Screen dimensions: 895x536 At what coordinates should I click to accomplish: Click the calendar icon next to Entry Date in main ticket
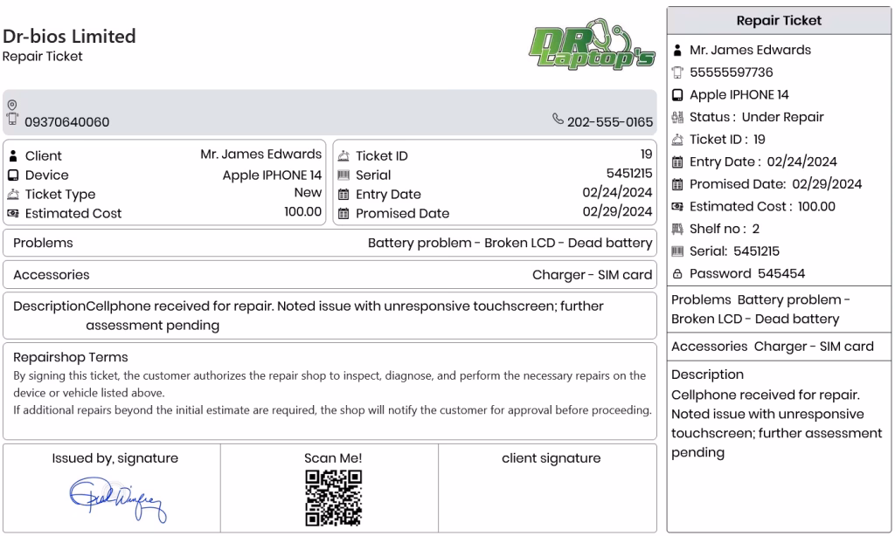pos(343,195)
